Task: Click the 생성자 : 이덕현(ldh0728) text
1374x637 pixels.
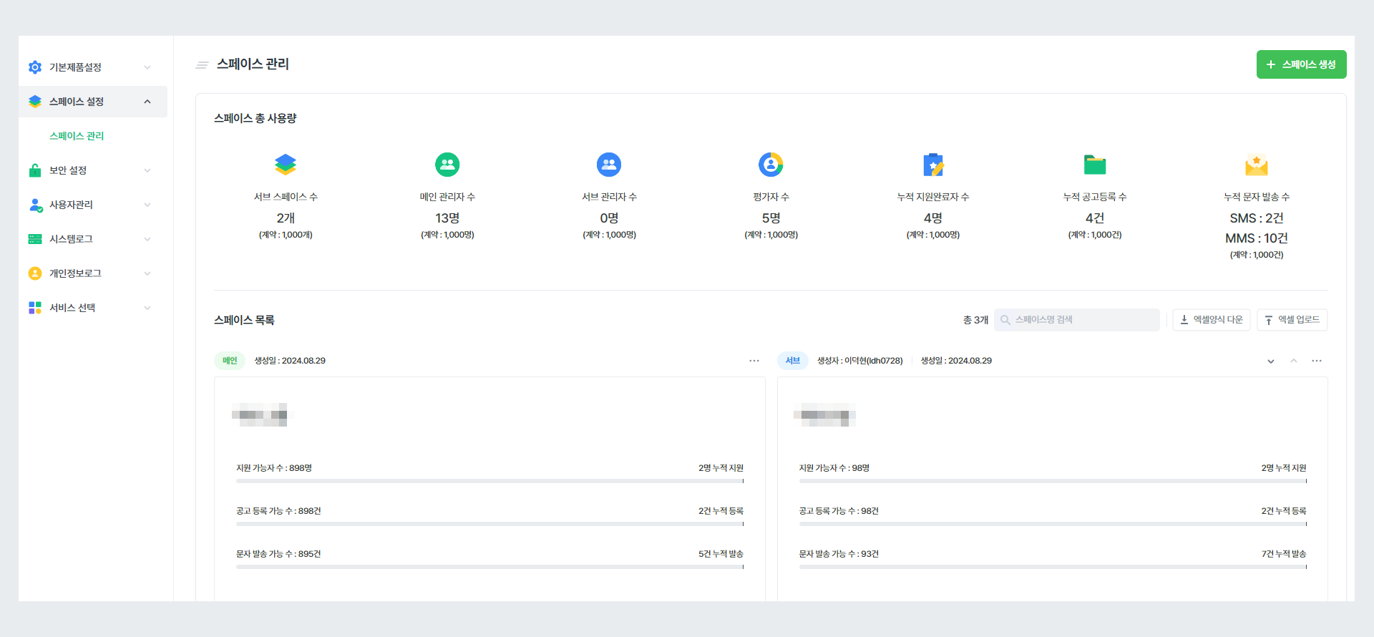Action: point(860,361)
